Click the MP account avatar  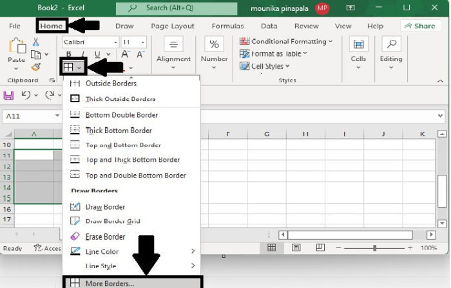[x=322, y=8]
